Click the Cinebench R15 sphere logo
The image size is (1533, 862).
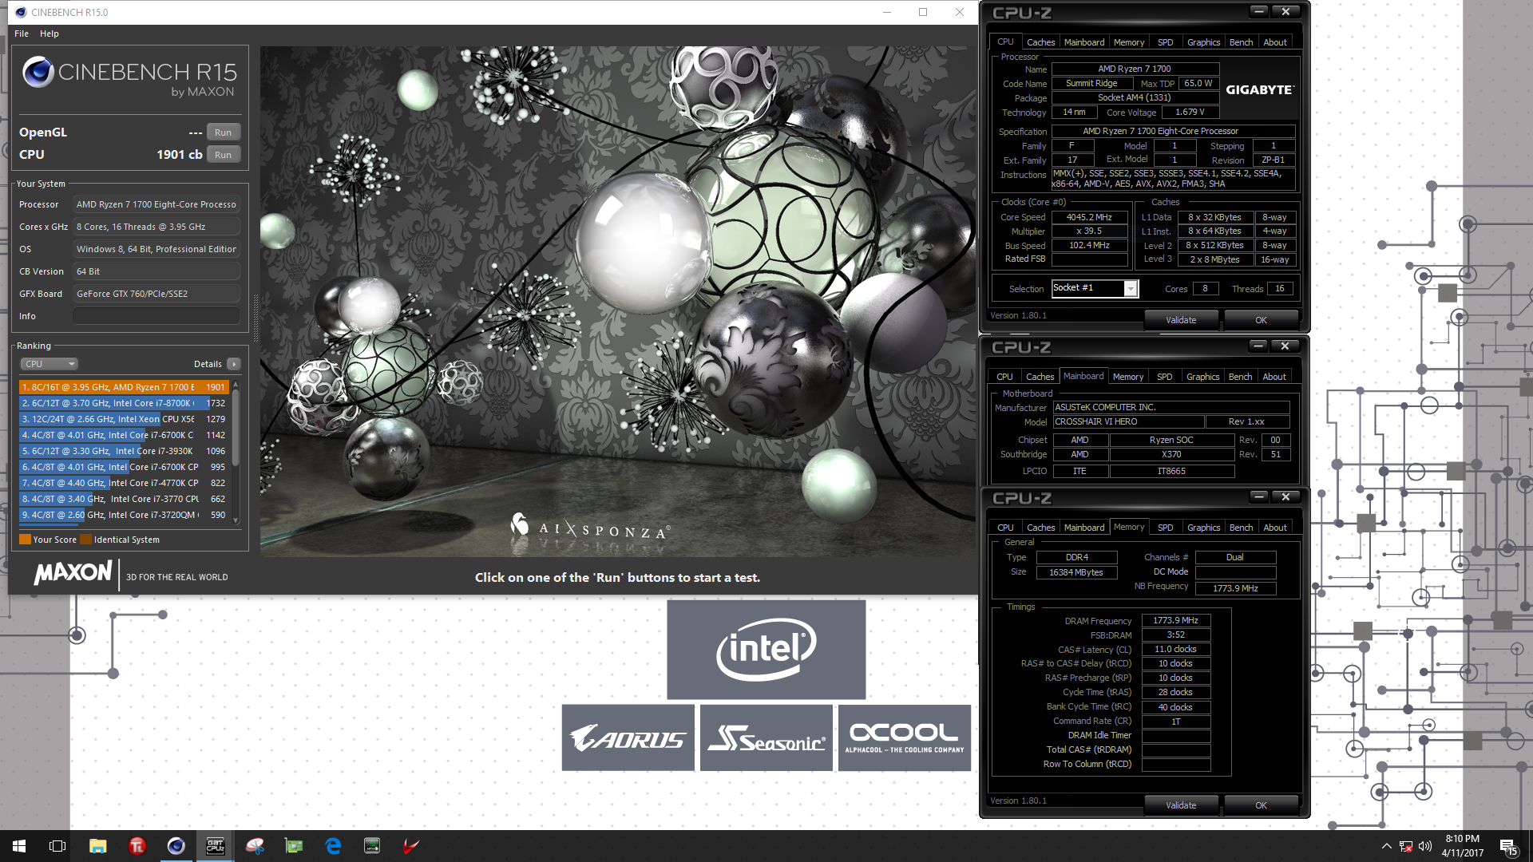click(38, 72)
